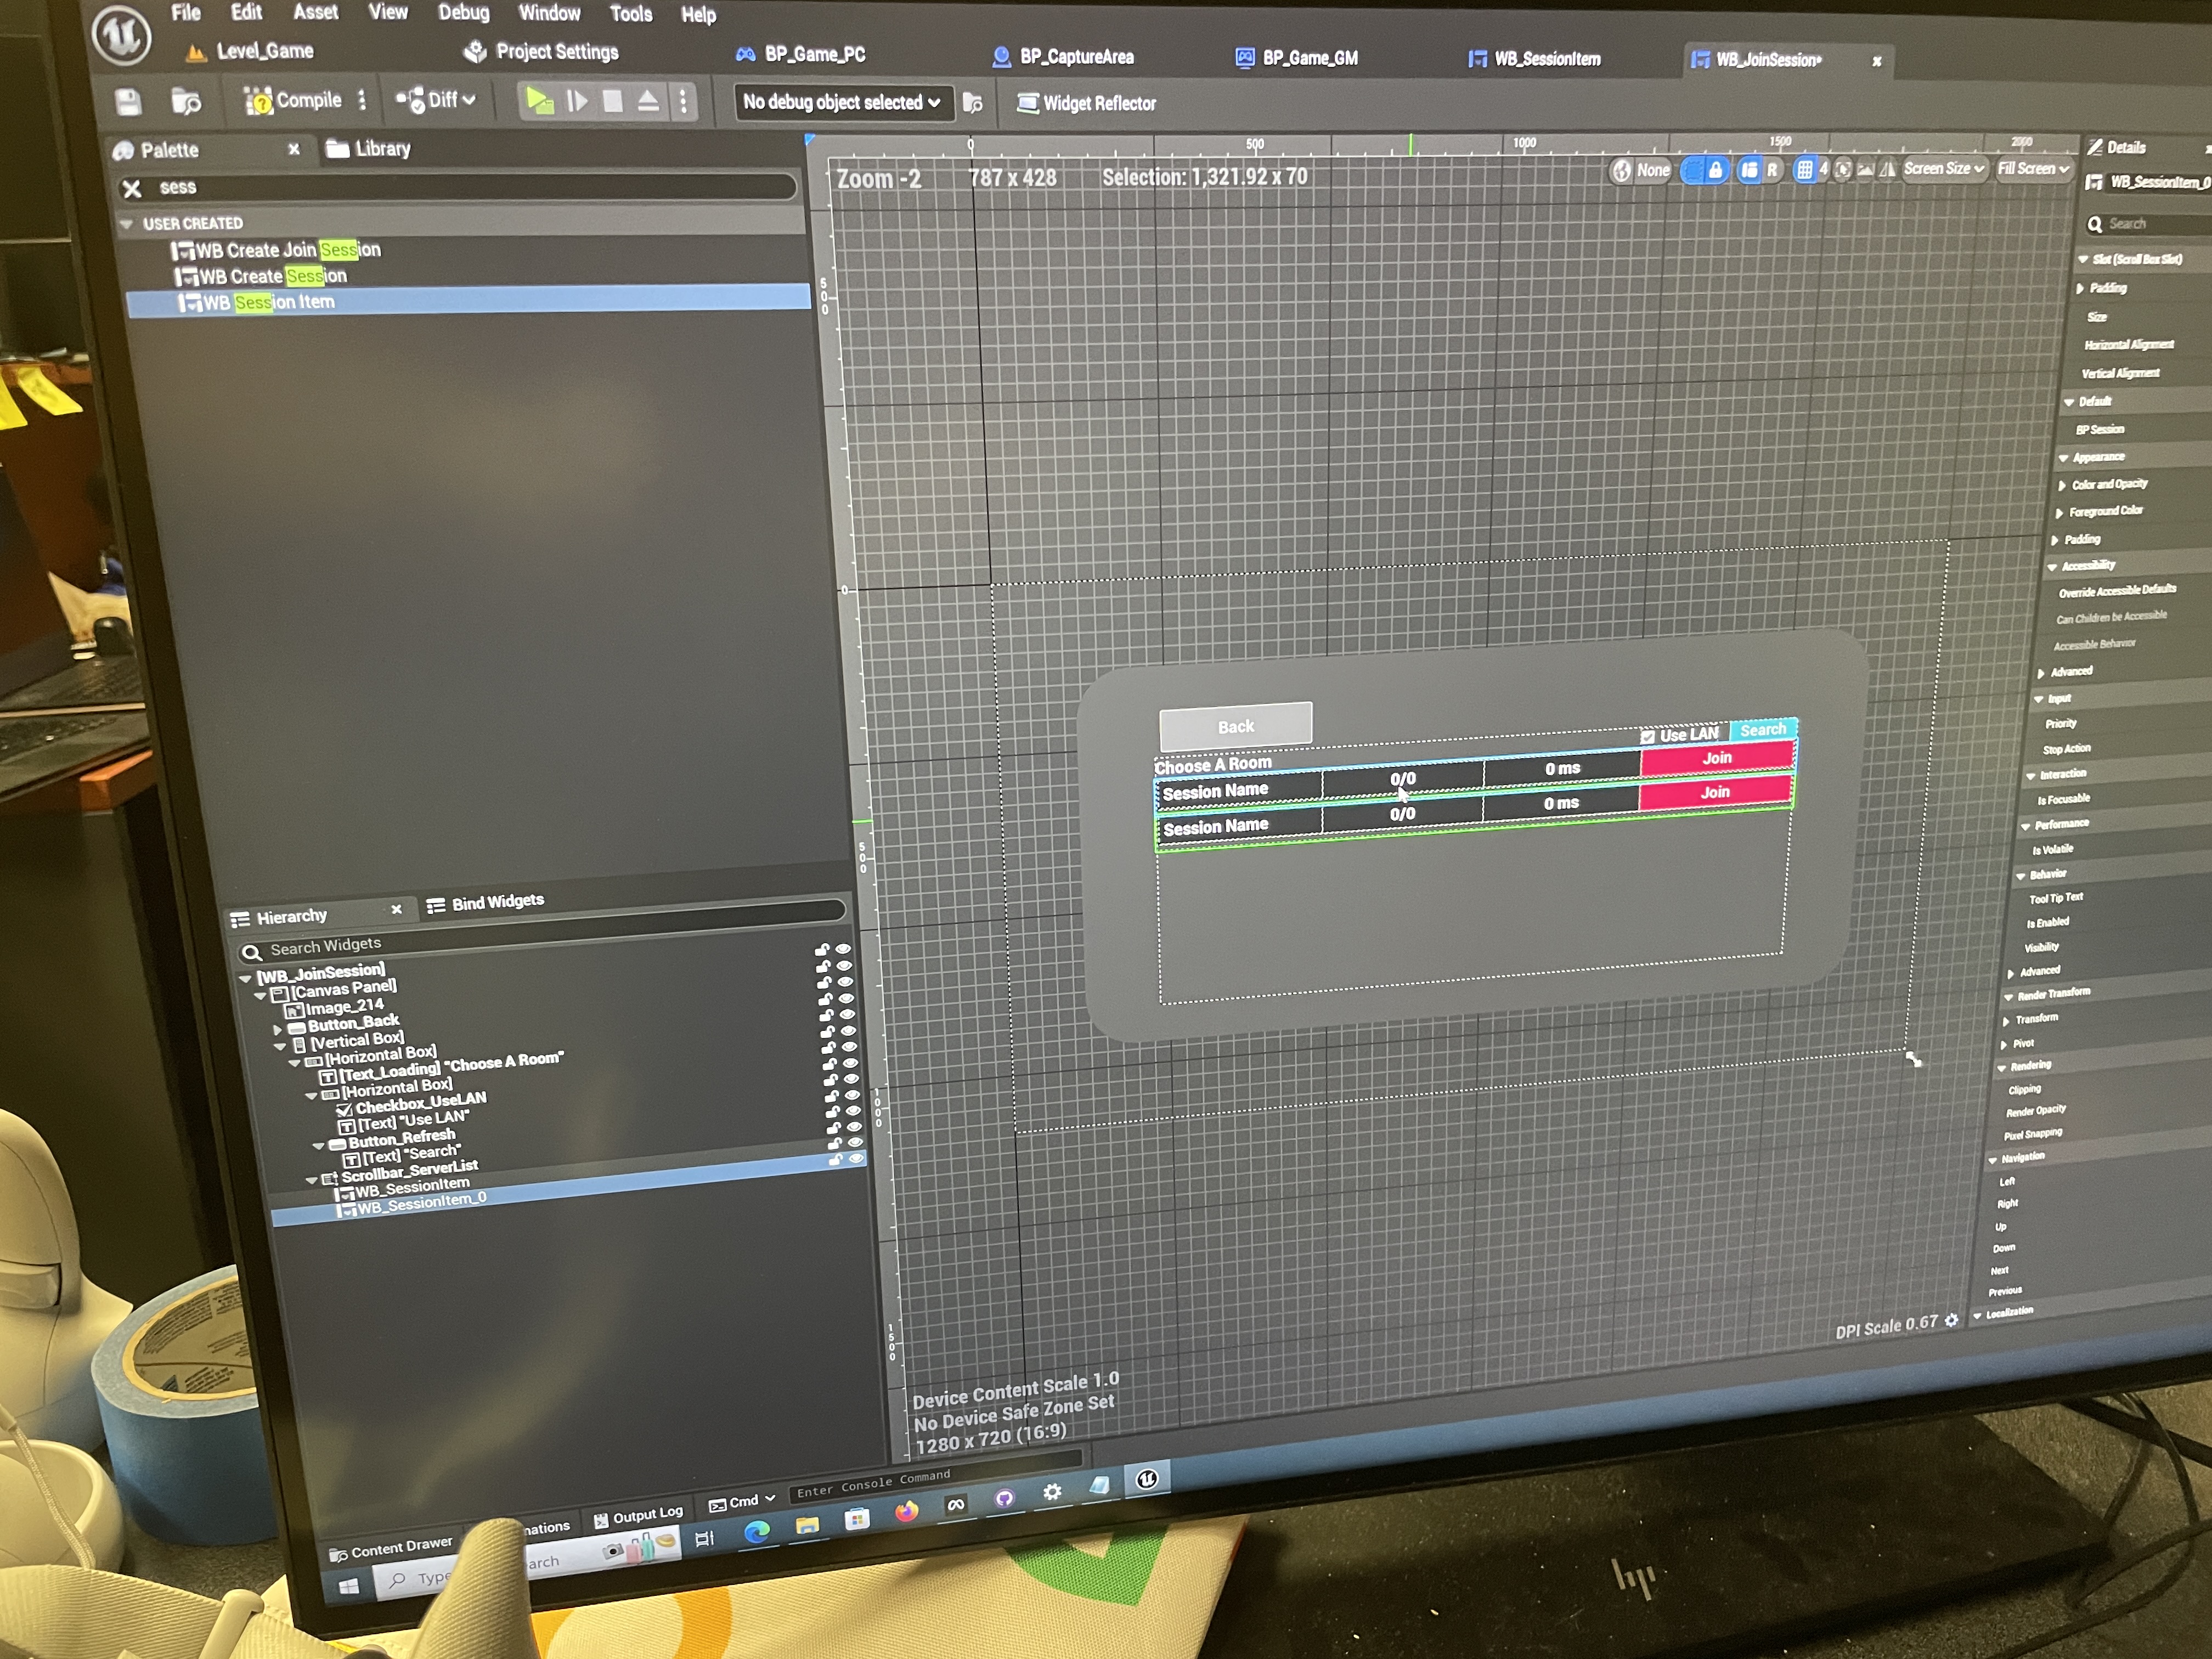Click the Stop simulation square icon
The height and width of the screenshot is (1659, 2212).
pos(613,101)
